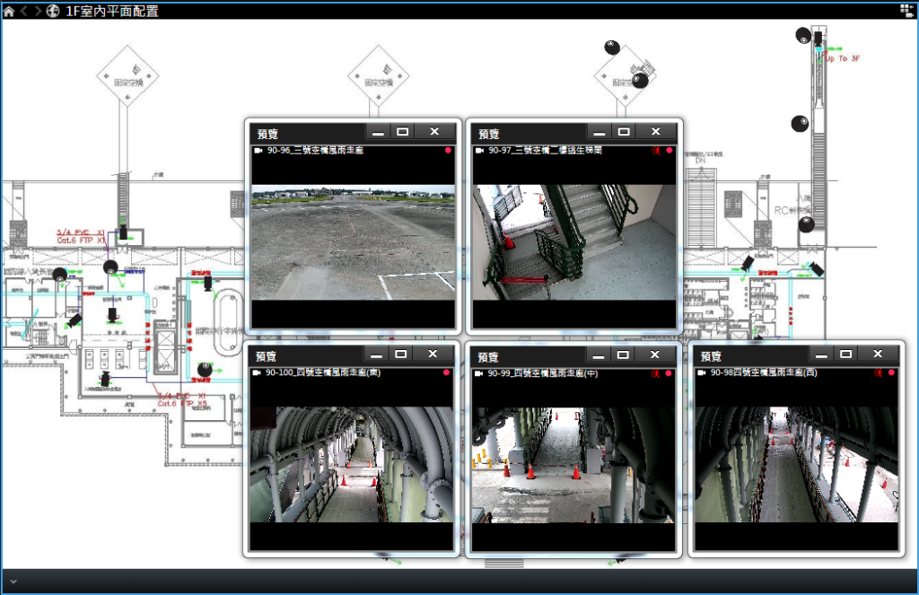Navigate back with the left arrow

24,11
